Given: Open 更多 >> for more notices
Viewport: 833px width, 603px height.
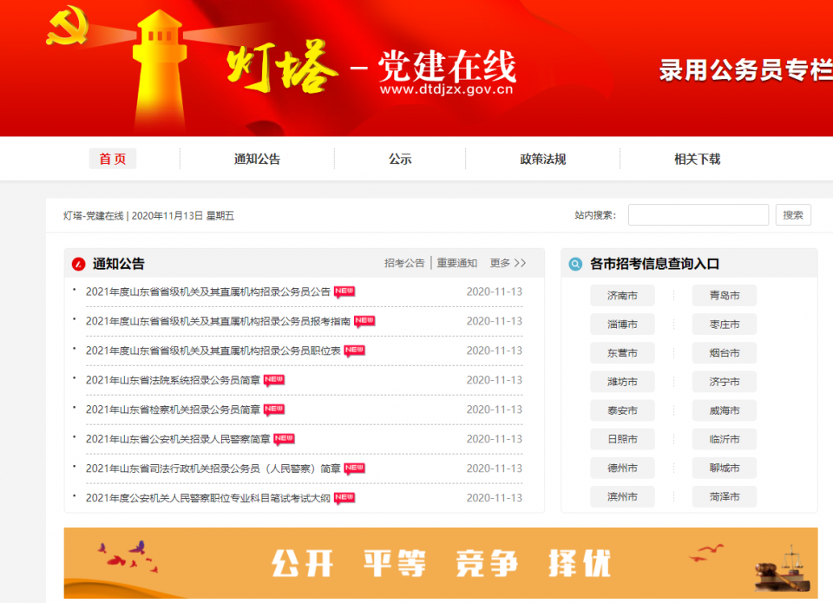Looking at the screenshot, I should point(508,263).
